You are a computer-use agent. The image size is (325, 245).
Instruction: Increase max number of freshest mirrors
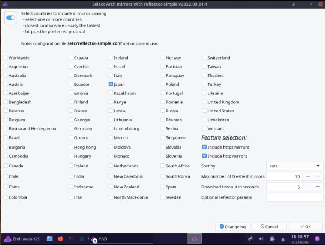(x=318, y=176)
